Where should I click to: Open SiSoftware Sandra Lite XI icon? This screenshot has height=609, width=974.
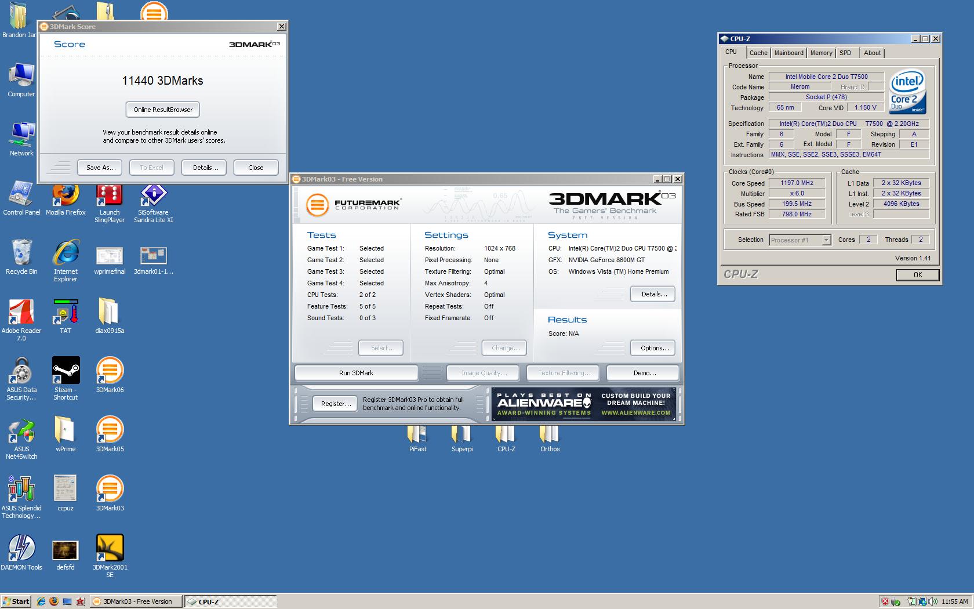[154, 202]
